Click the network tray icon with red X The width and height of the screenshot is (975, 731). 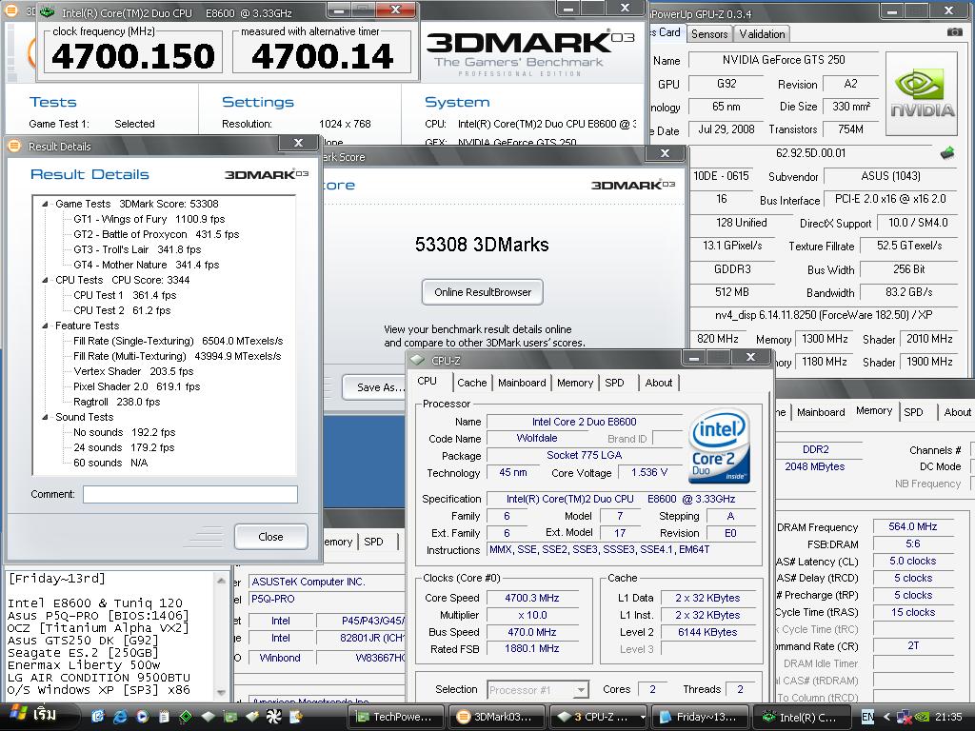click(905, 717)
